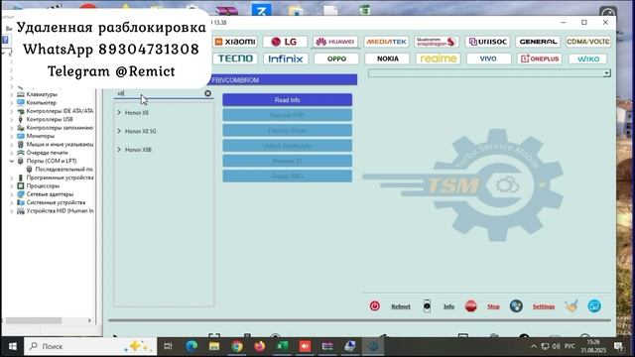Expand the Очереди печати node
This screenshot has width=635, height=357.
click(x=12, y=153)
